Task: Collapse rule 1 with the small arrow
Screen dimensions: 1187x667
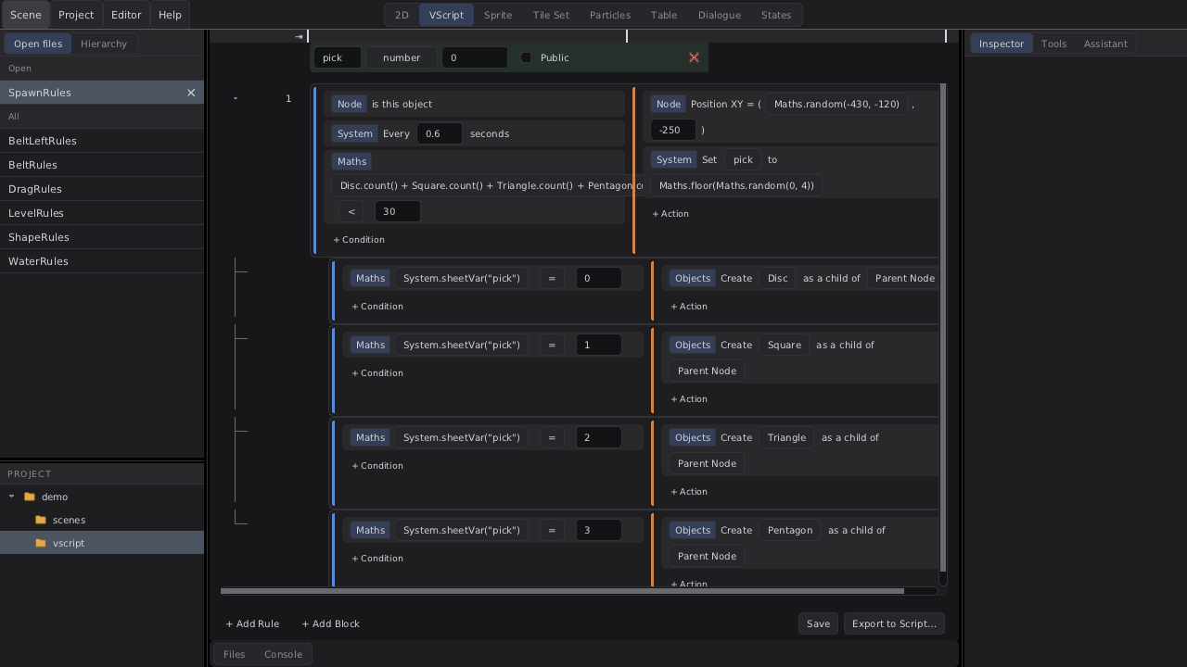Action: point(236,98)
